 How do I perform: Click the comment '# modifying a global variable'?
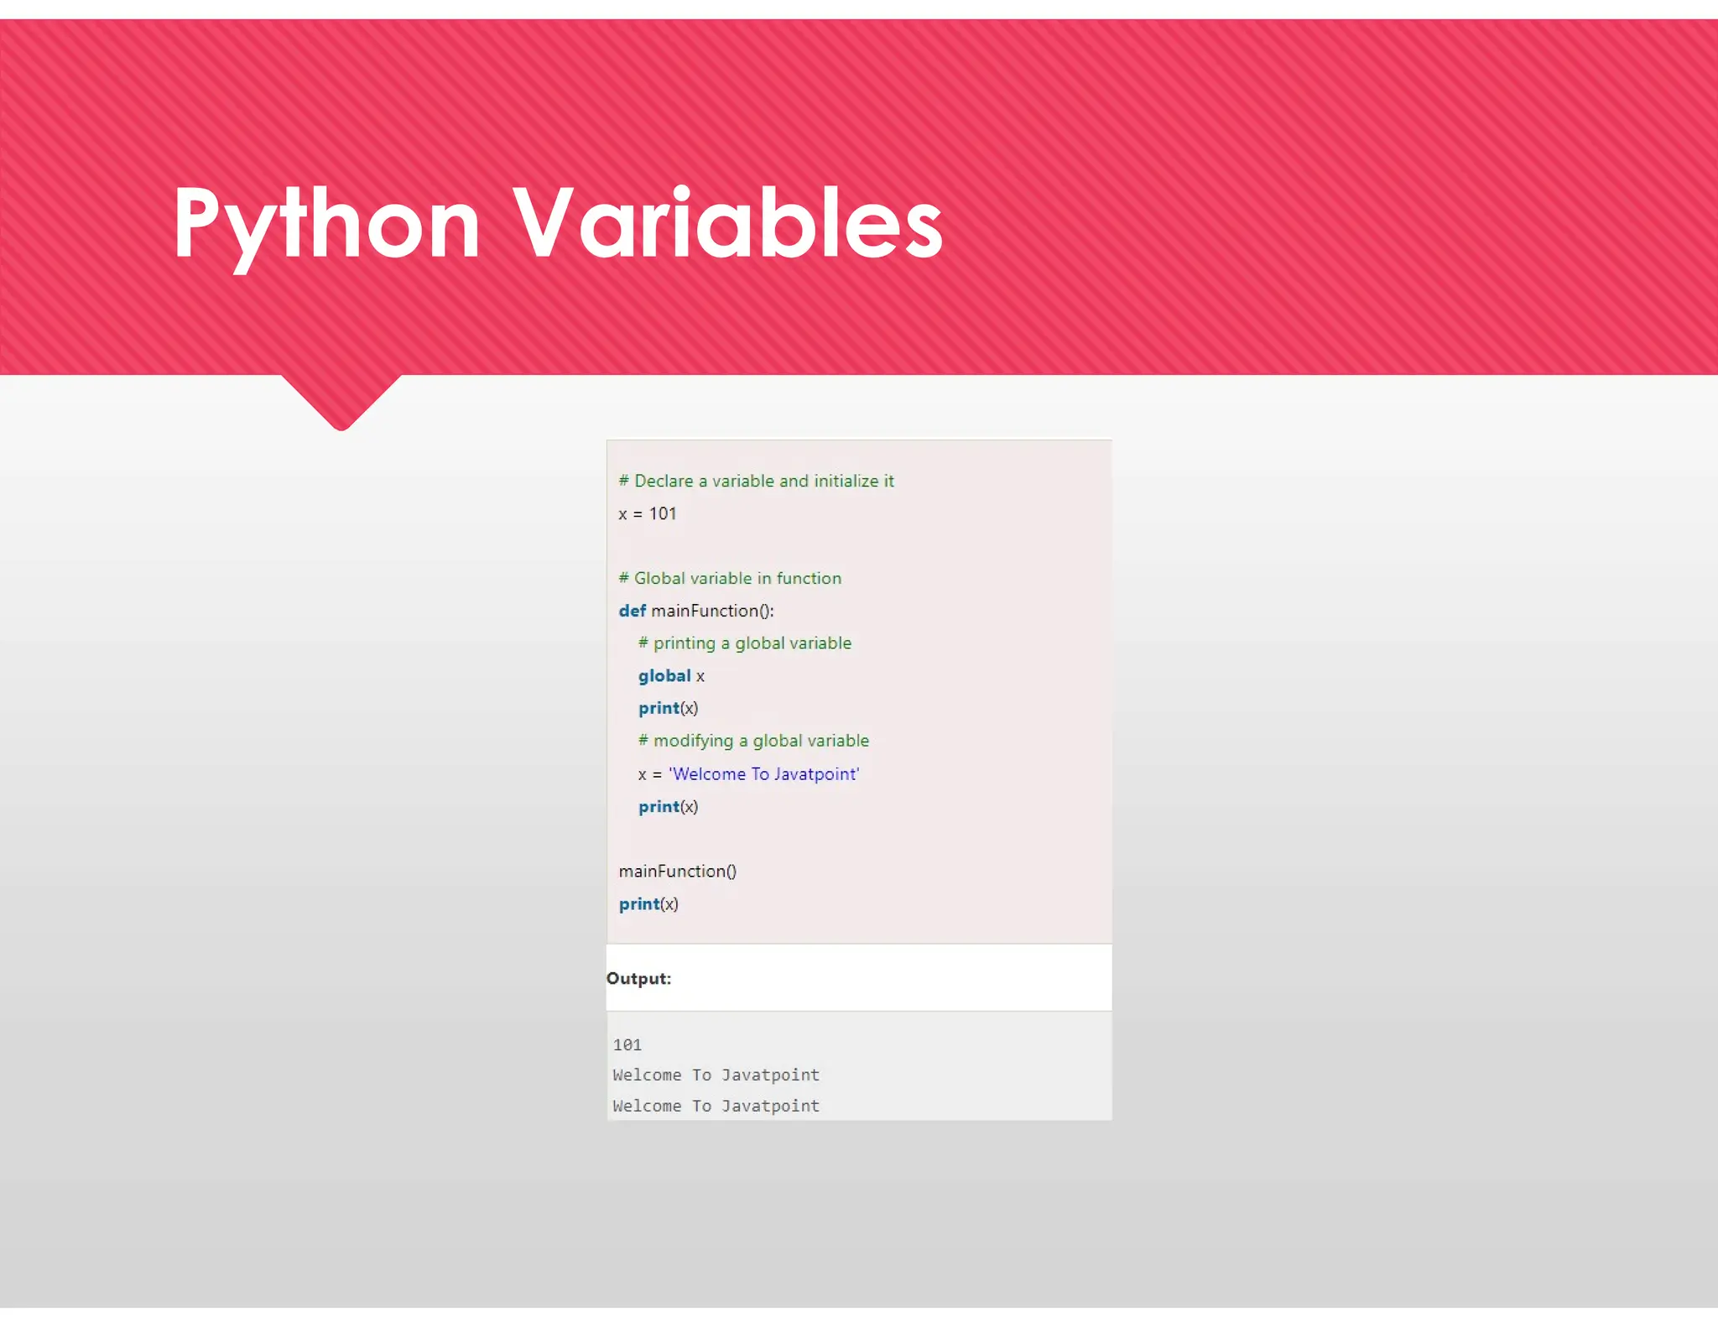pyautogui.click(x=753, y=741)
